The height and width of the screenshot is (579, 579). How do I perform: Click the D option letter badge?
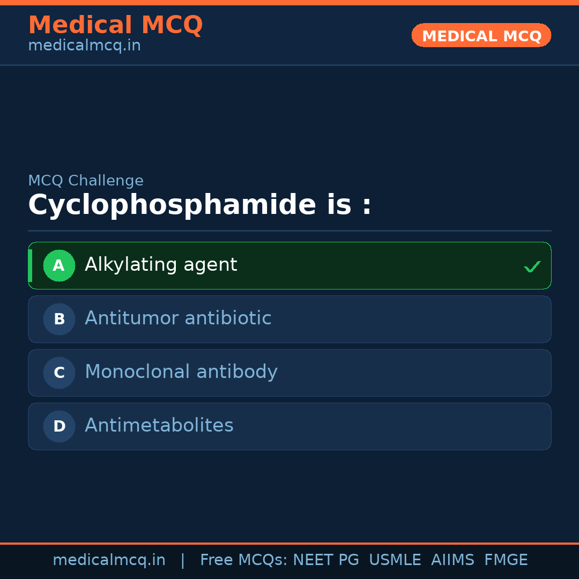click(59, 426)
